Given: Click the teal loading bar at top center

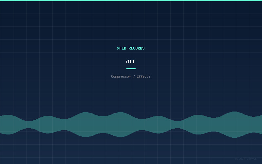Looking at the screenshot, I should (x=131, y=1).
